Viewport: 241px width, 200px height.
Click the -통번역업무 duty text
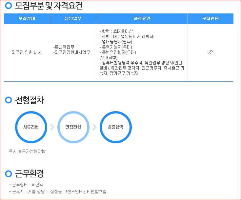(64, 47)
